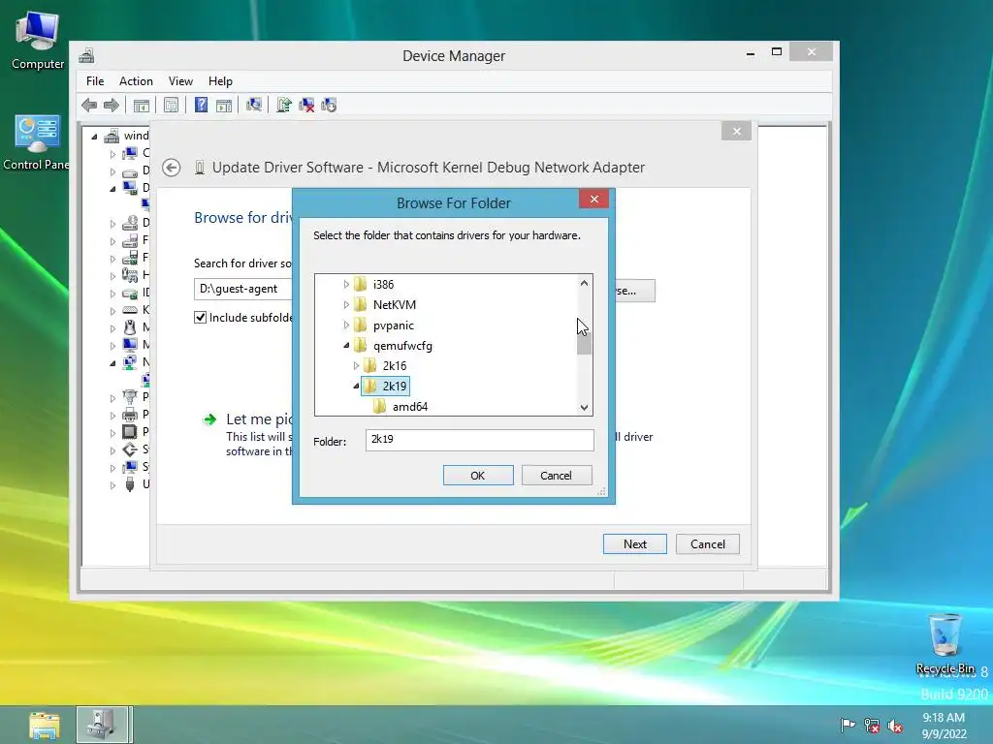
Task: Open the File menu
Action: point(95,81)
